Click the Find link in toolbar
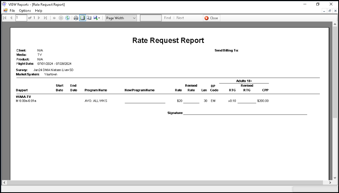Image resolution: width=339 pixels, height=193 pixels. (x=168, y=18)
